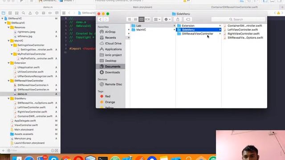Screen dimensions: 285x160
Task: Click the Finder search field
Action: point(238,19)
